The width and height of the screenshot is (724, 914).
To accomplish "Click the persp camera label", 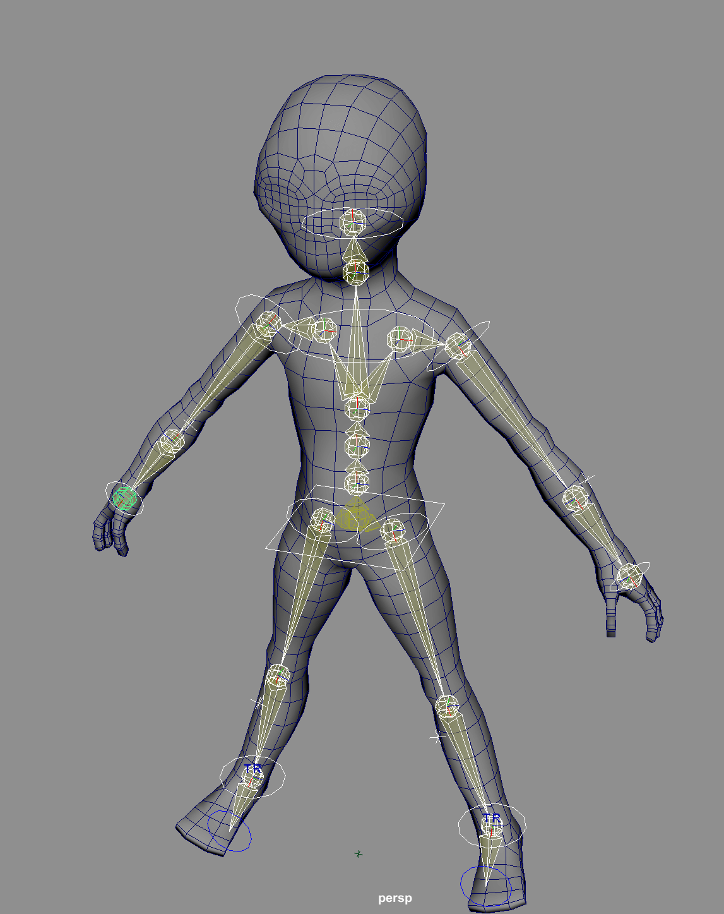I will [395, 898].
